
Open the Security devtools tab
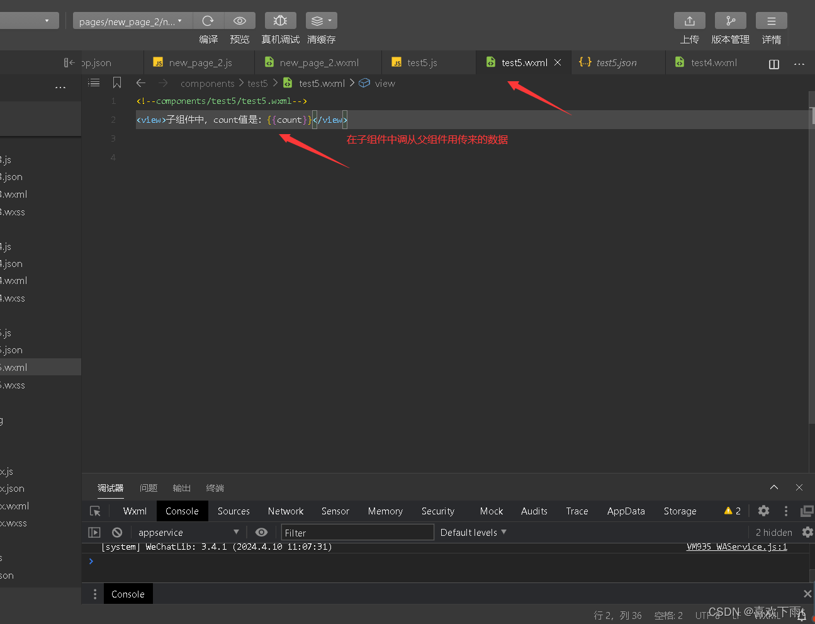click(x=438, y=511)
